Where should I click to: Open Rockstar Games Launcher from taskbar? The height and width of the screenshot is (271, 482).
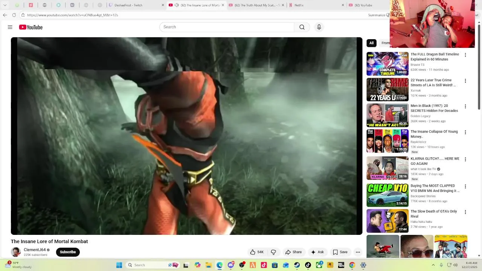[x=330, y=265]
